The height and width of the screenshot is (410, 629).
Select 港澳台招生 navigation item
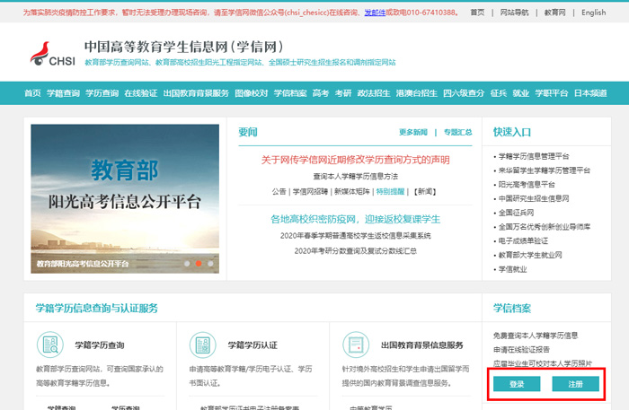point(415,93)
